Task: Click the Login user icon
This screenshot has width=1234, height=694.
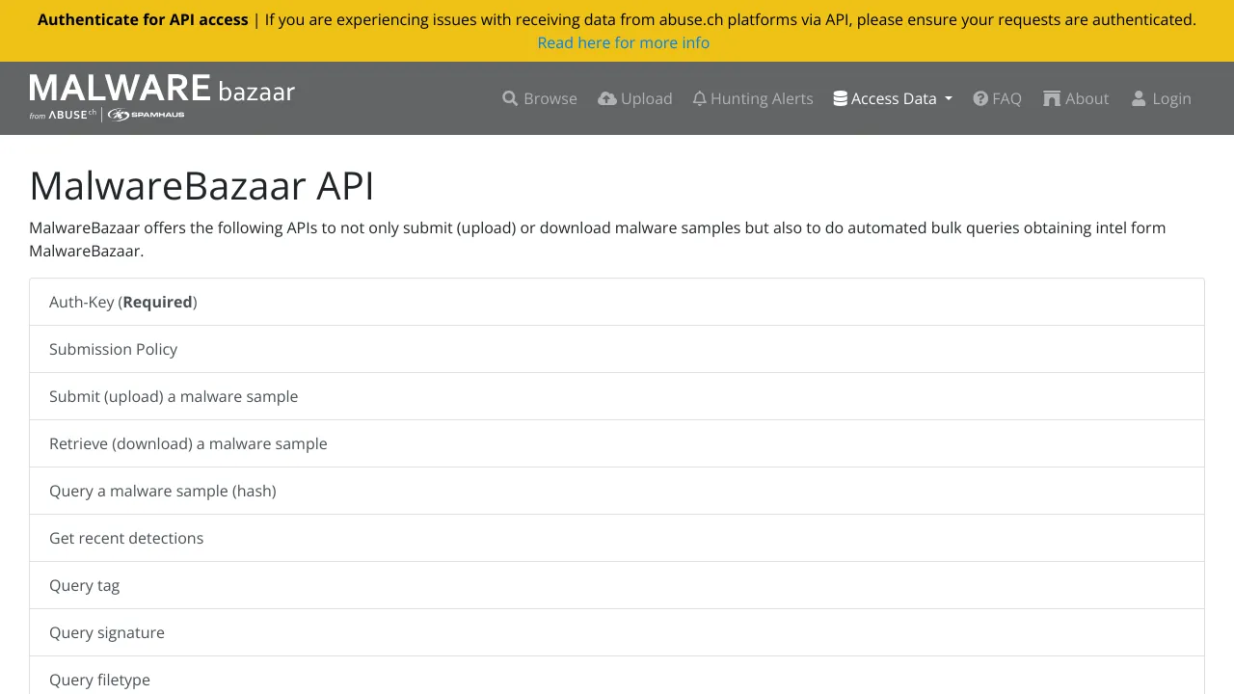Action: [x=1139, y=98]
